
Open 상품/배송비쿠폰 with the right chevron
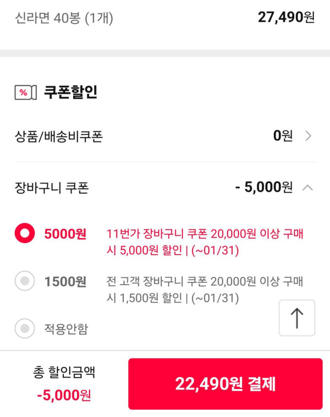(x=309, y=136)
